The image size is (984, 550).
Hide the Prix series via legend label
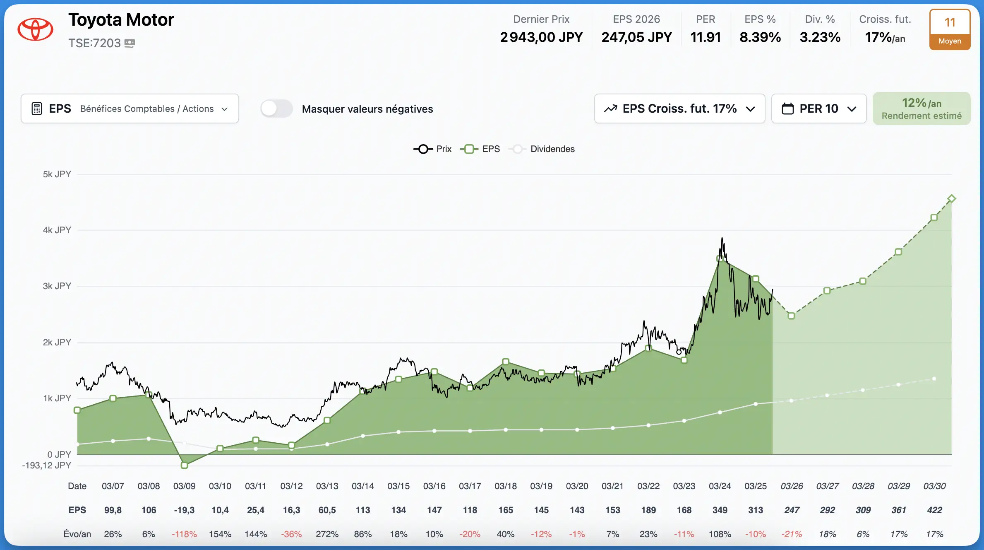pyautogui.click(x=444, y=149)
